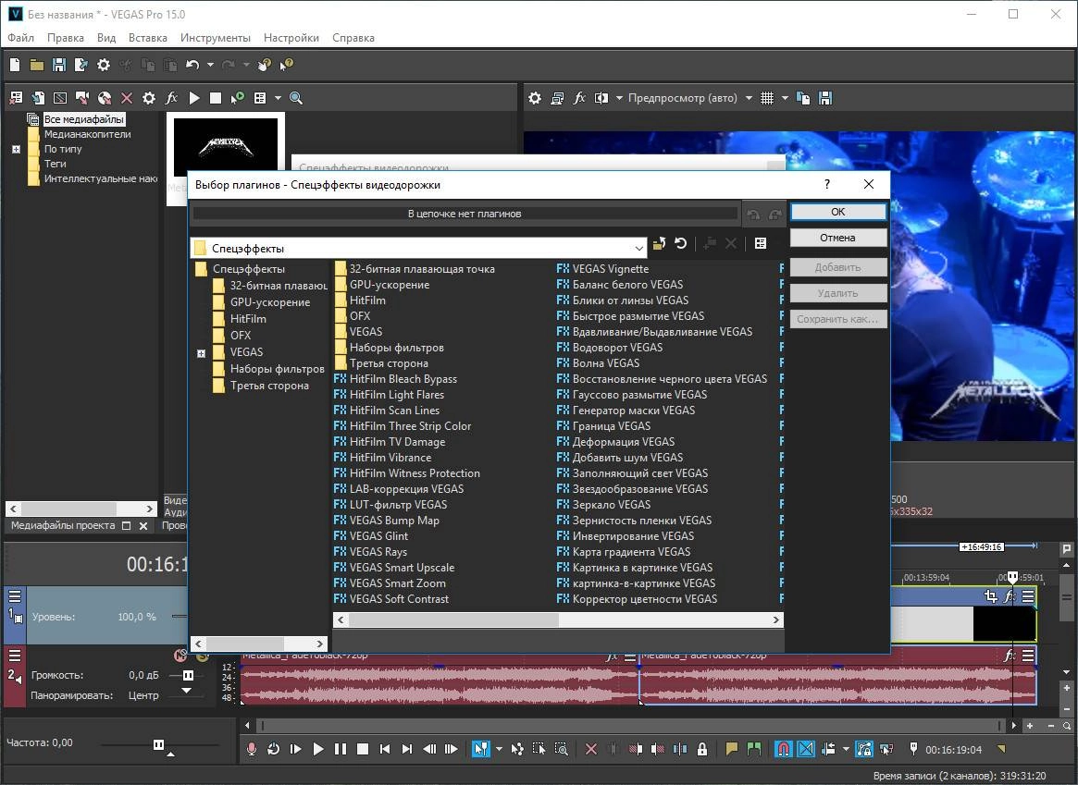Open project properties gear in main toolbar

pyautogui.click(x=103, y=65)
